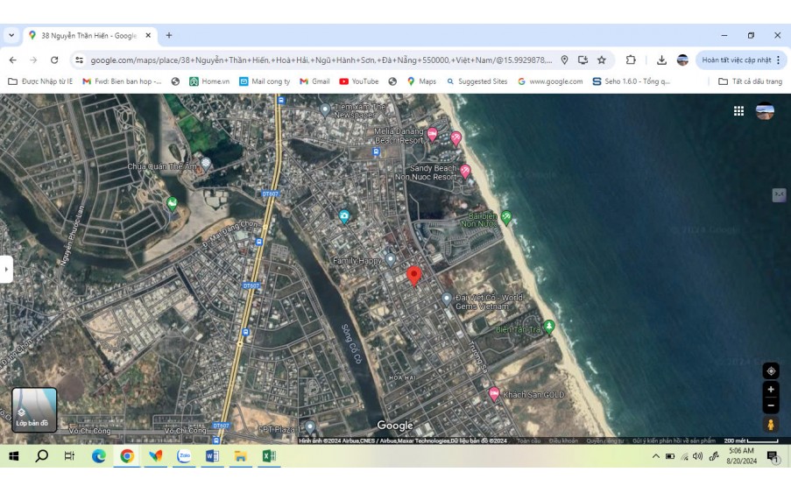Switch to the 38 Nguyễn Thần Hiến tab
791x493 pixels.
(x=88, y=36)
